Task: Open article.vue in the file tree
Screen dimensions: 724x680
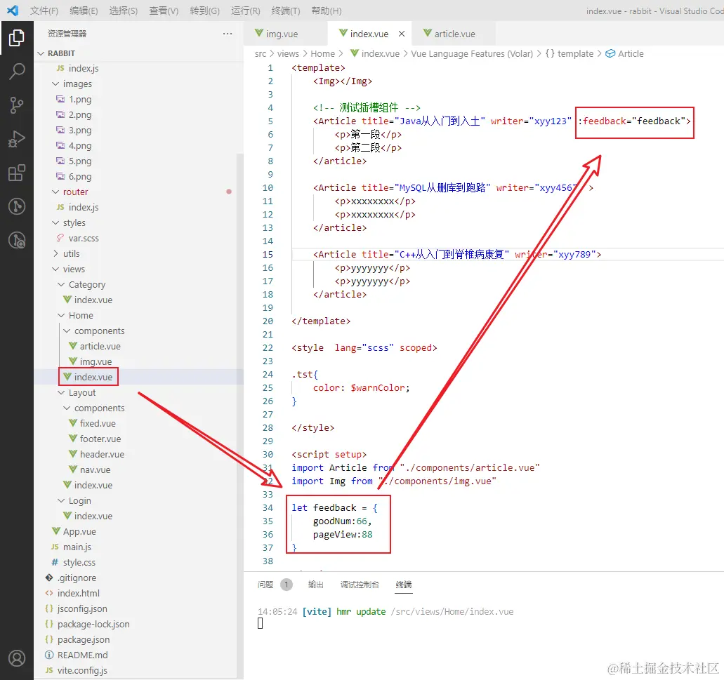Action: tap(100, 346)
